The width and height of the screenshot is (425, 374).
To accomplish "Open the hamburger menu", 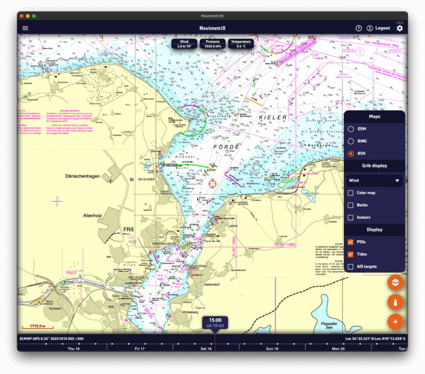I will (25, 28).
